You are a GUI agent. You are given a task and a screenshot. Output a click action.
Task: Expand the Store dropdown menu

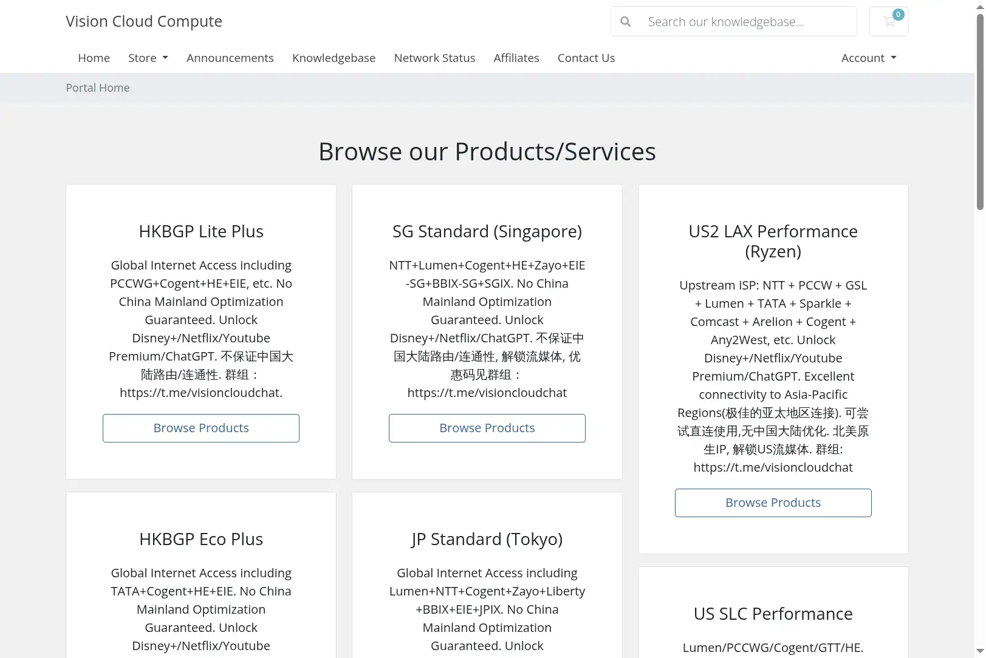pos(148,58)
